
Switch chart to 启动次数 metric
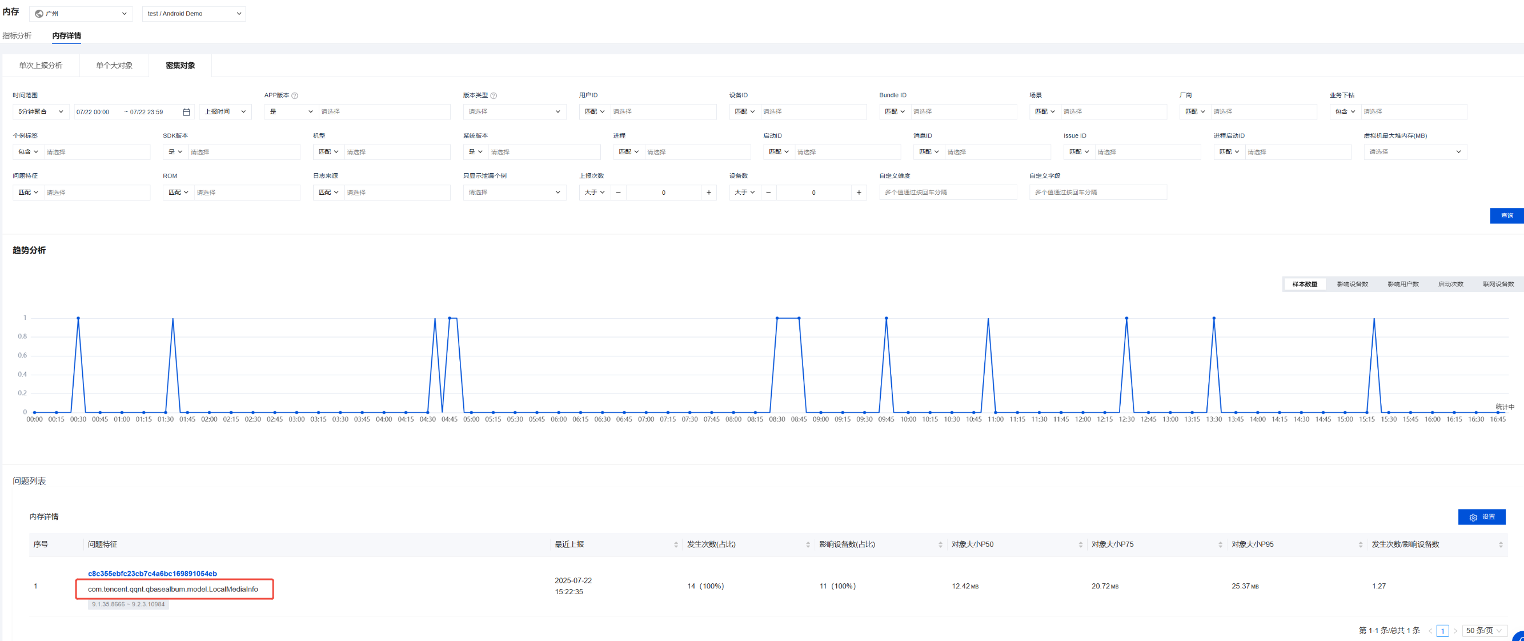[x=1450, y=284]
